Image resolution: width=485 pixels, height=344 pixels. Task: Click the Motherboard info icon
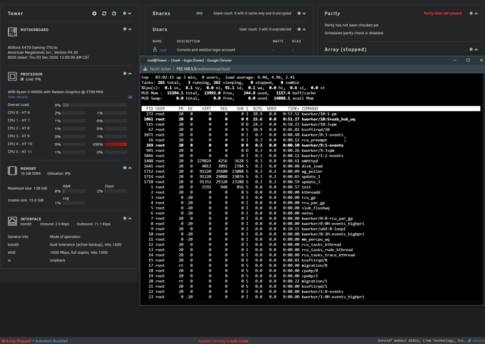pos(125,29)
